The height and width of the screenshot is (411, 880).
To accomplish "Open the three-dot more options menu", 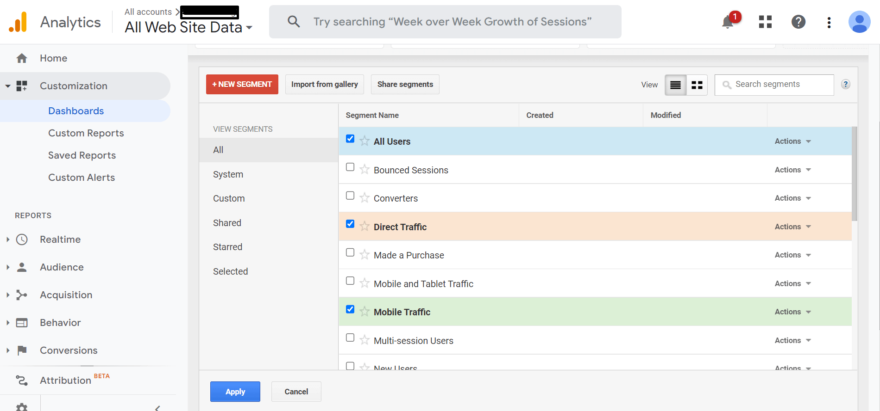I will click(x=829, y=22).
